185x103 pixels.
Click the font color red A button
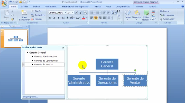83,18
